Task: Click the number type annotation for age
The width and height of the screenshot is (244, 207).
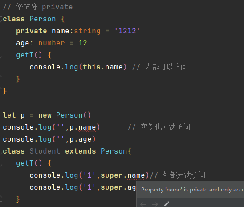Action: coord(52,43)
